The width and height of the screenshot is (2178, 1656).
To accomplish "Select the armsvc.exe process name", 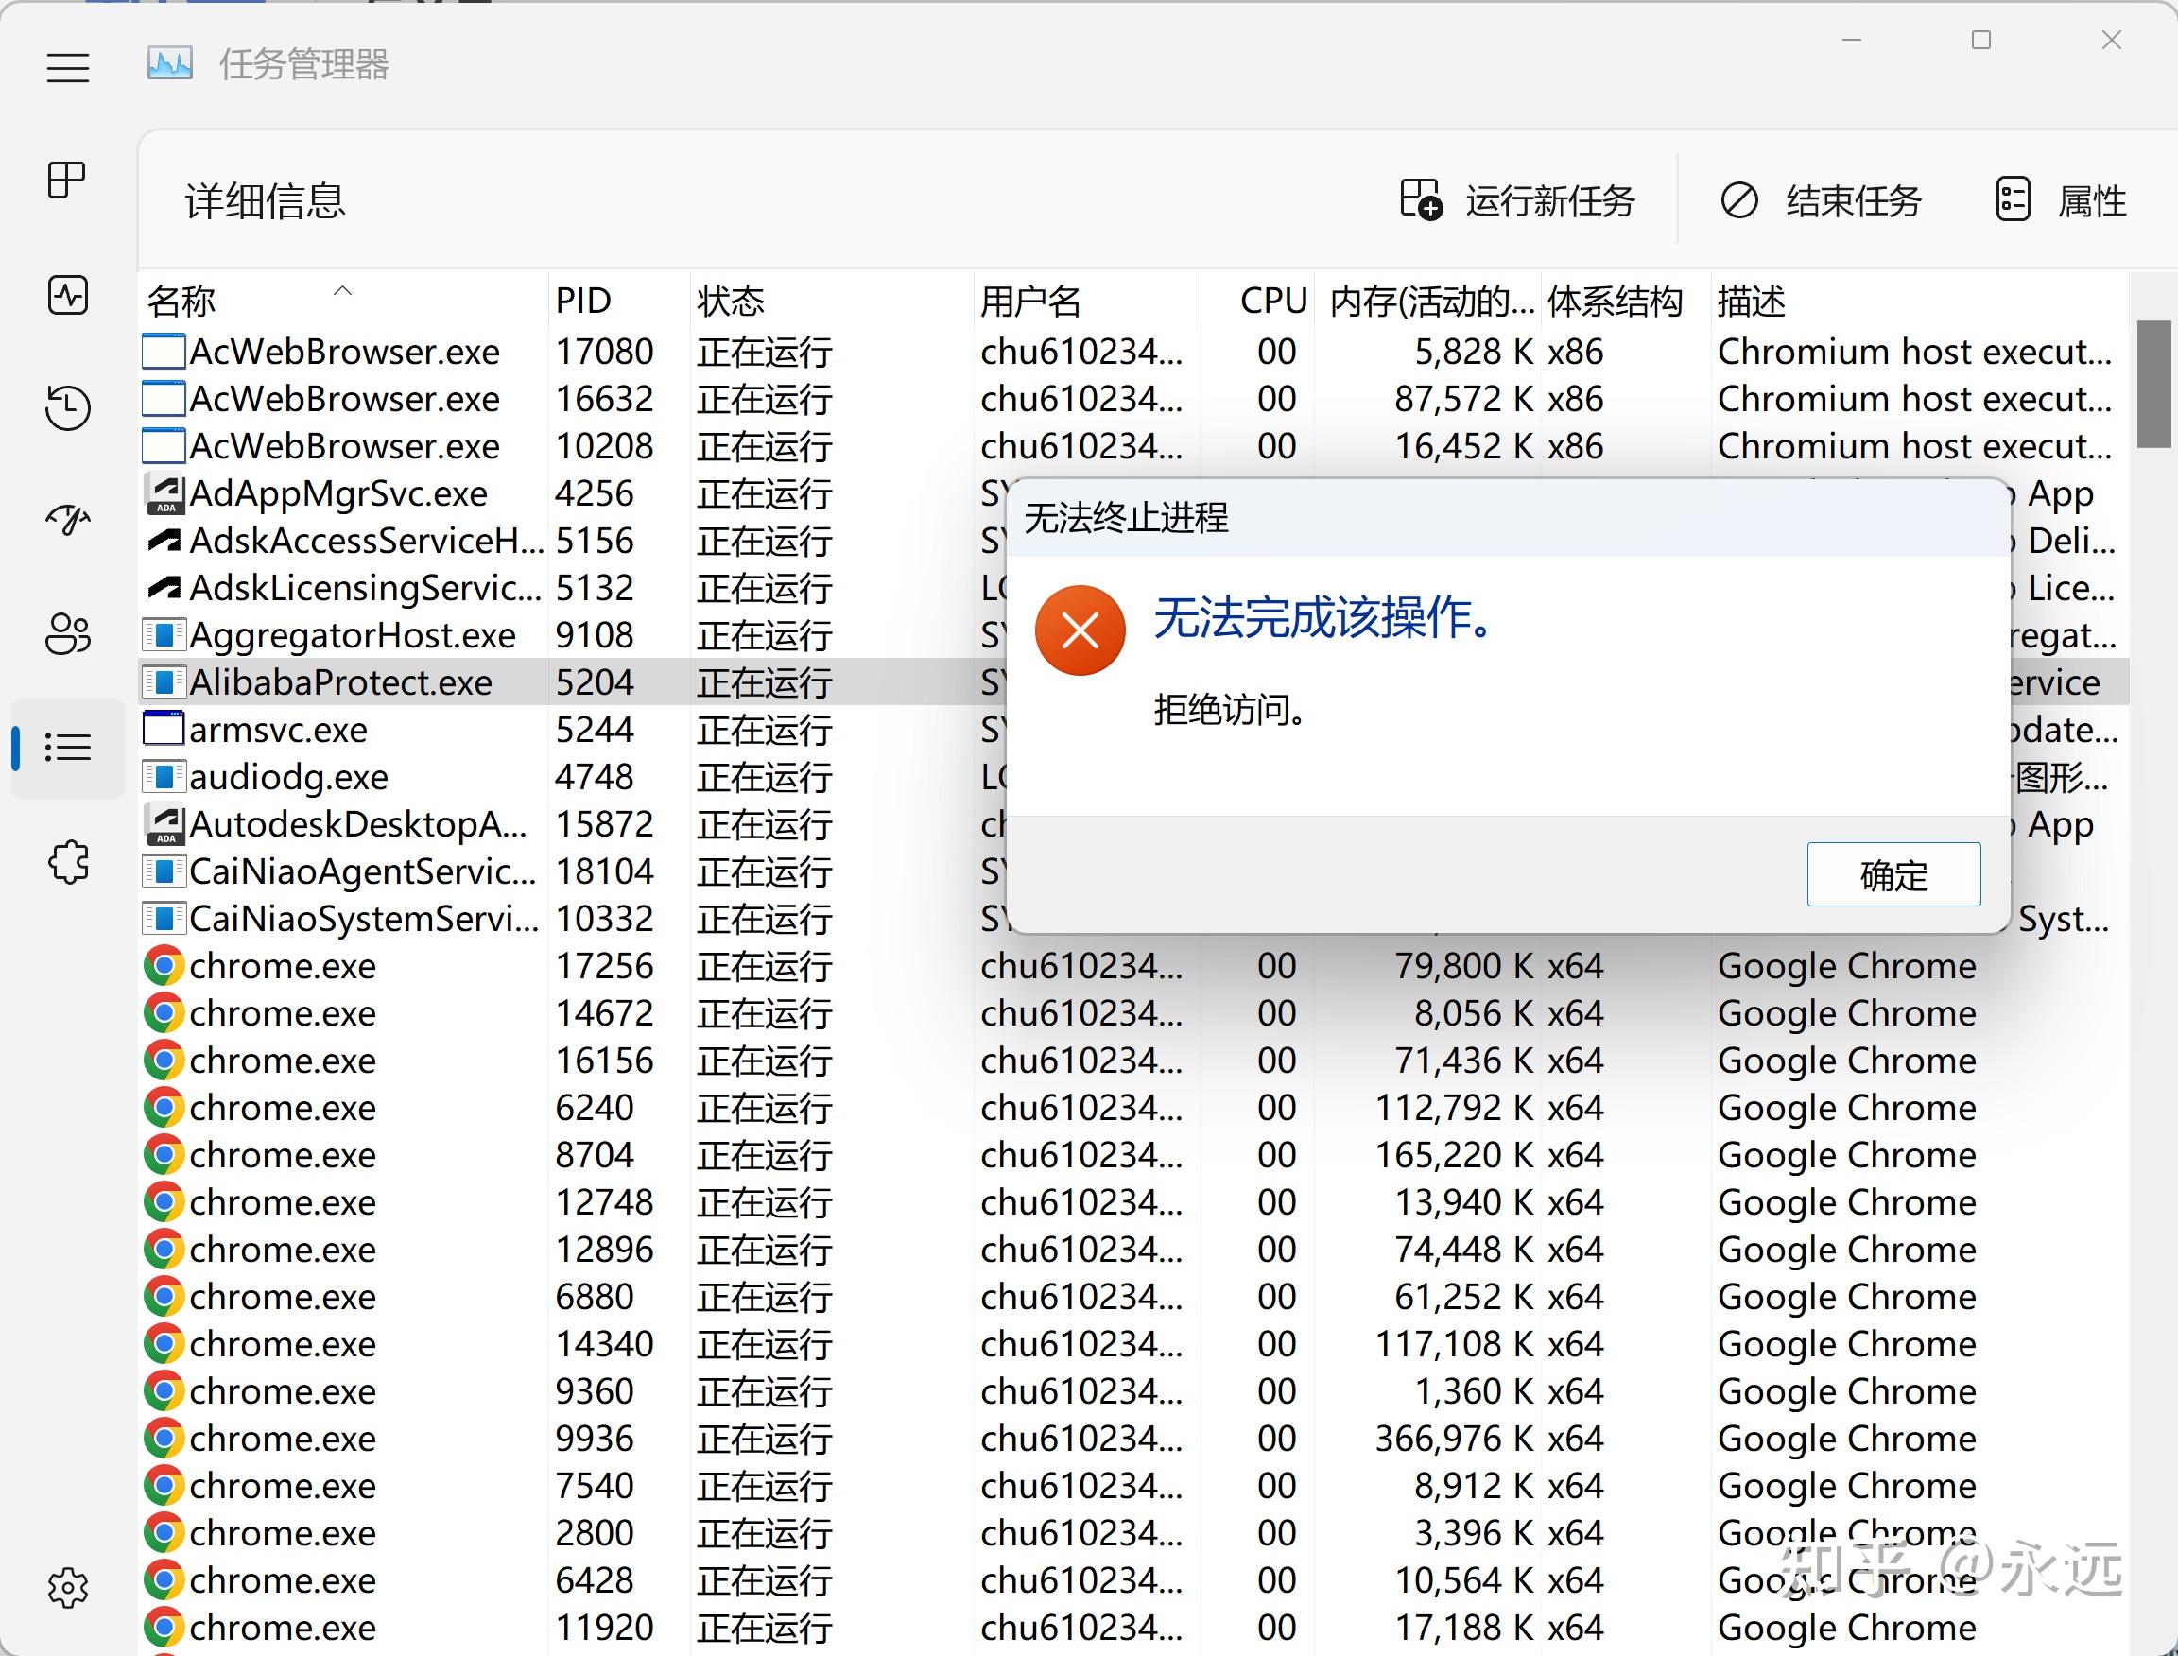I will 278,731.
